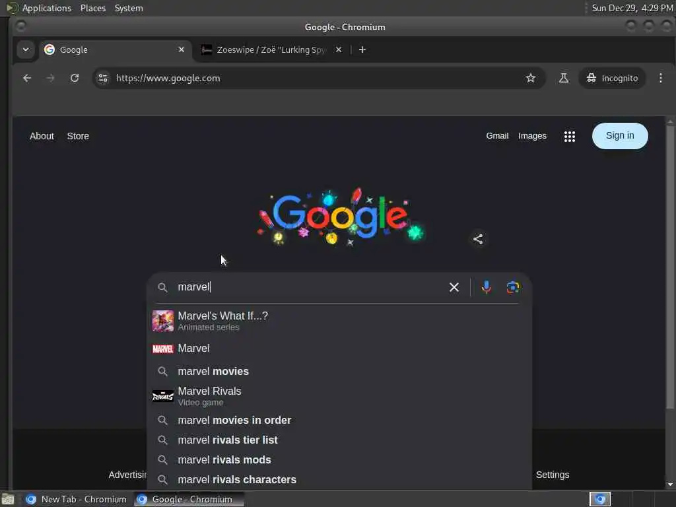Open the clock showing Sun Dec 29
This screenshot has height=507, width=676.
tap(632, 8)
